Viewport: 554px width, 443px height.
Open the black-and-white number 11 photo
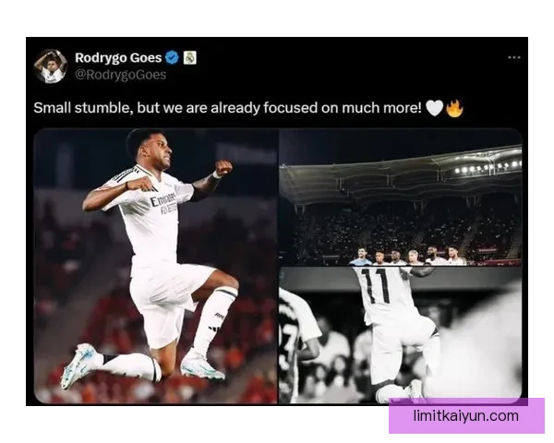click(x=401, y=335)
